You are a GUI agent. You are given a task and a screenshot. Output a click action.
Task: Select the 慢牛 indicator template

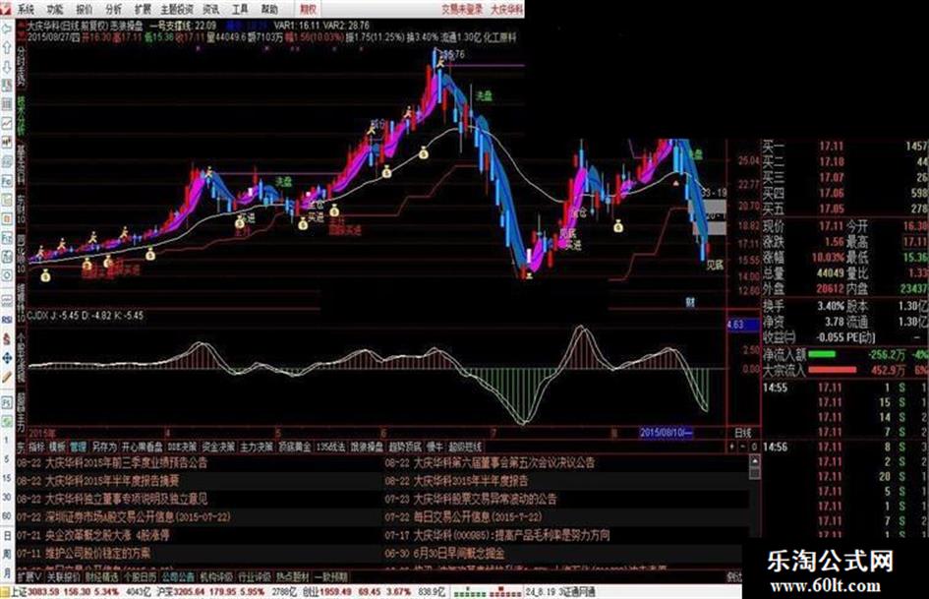click(435, 447)
